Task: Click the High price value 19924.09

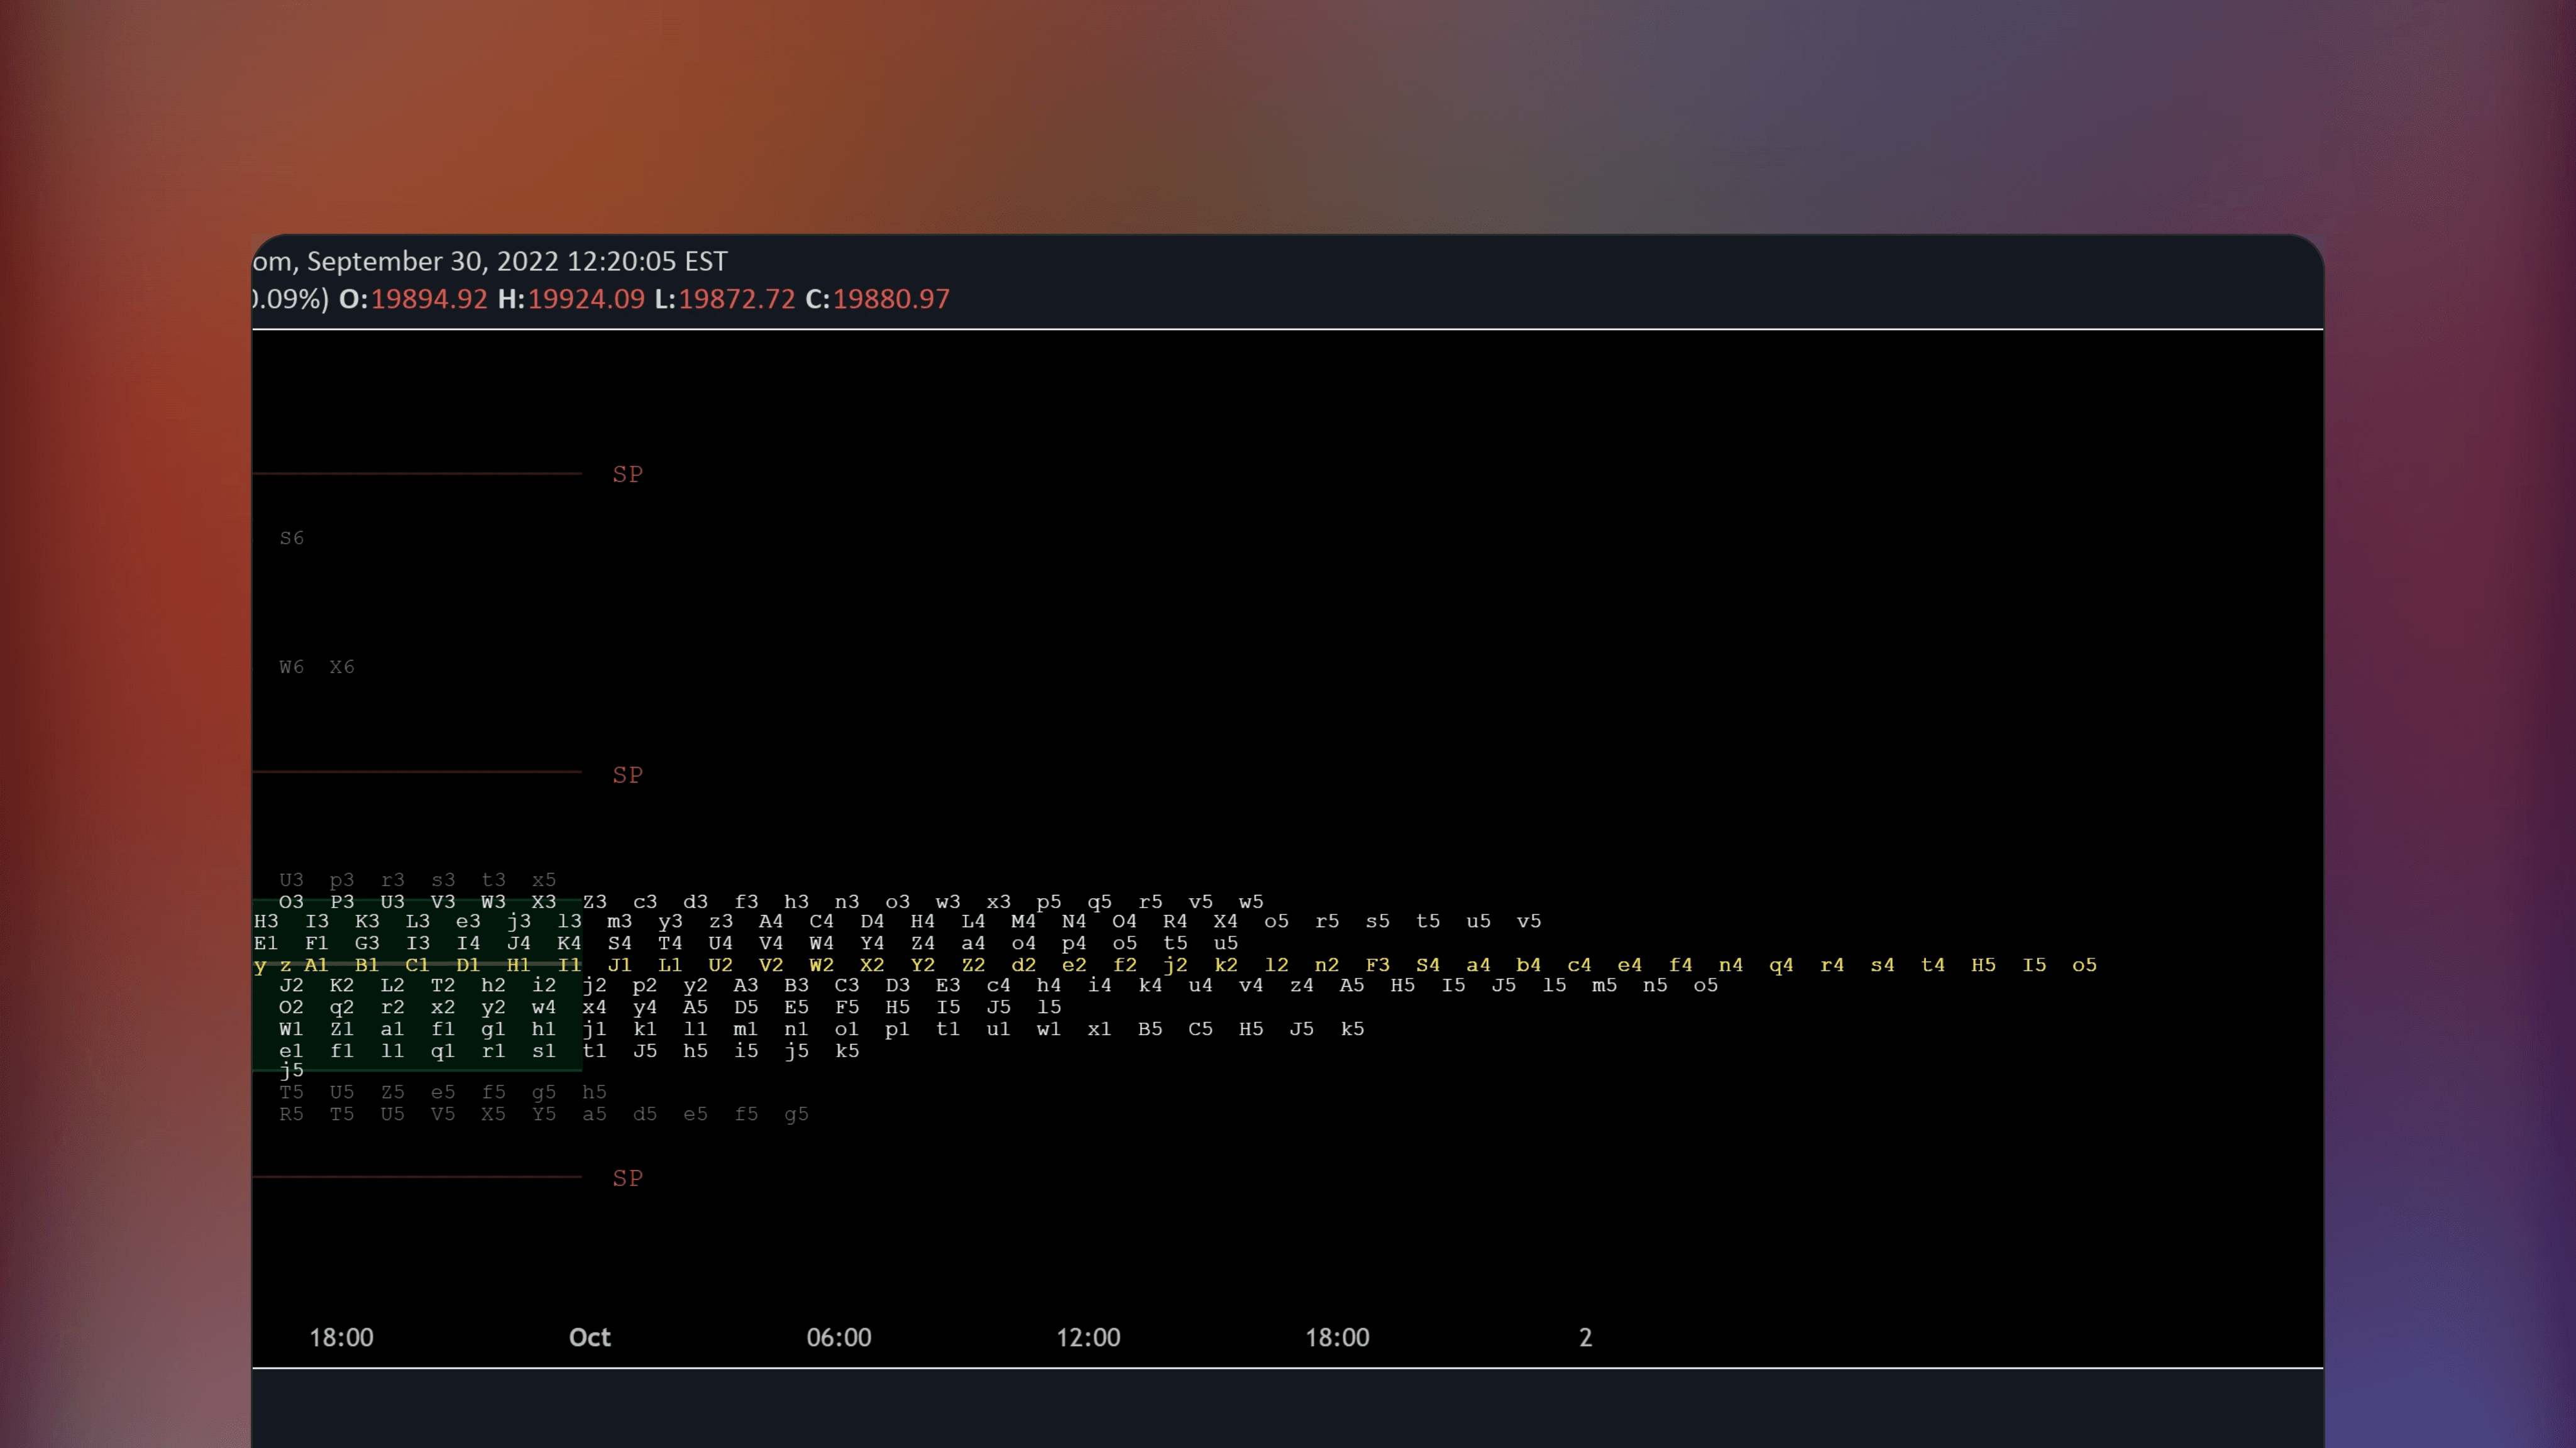Action: tap(586, 299)
